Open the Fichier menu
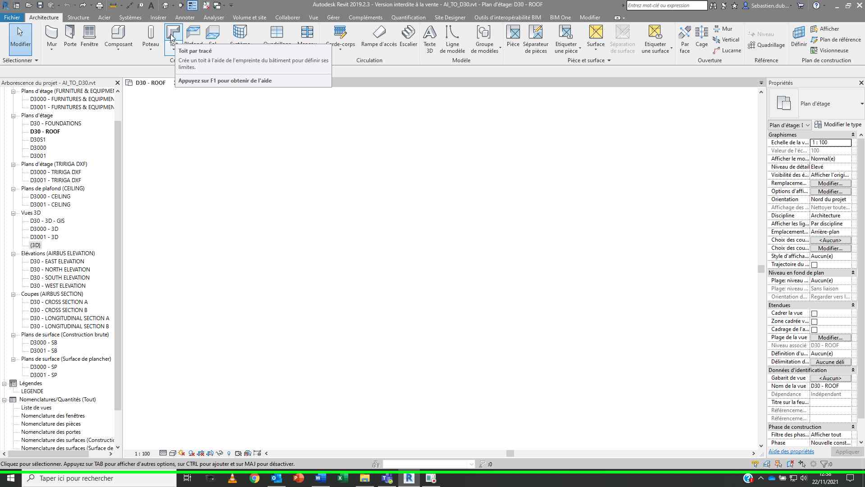 coord(12,18)
